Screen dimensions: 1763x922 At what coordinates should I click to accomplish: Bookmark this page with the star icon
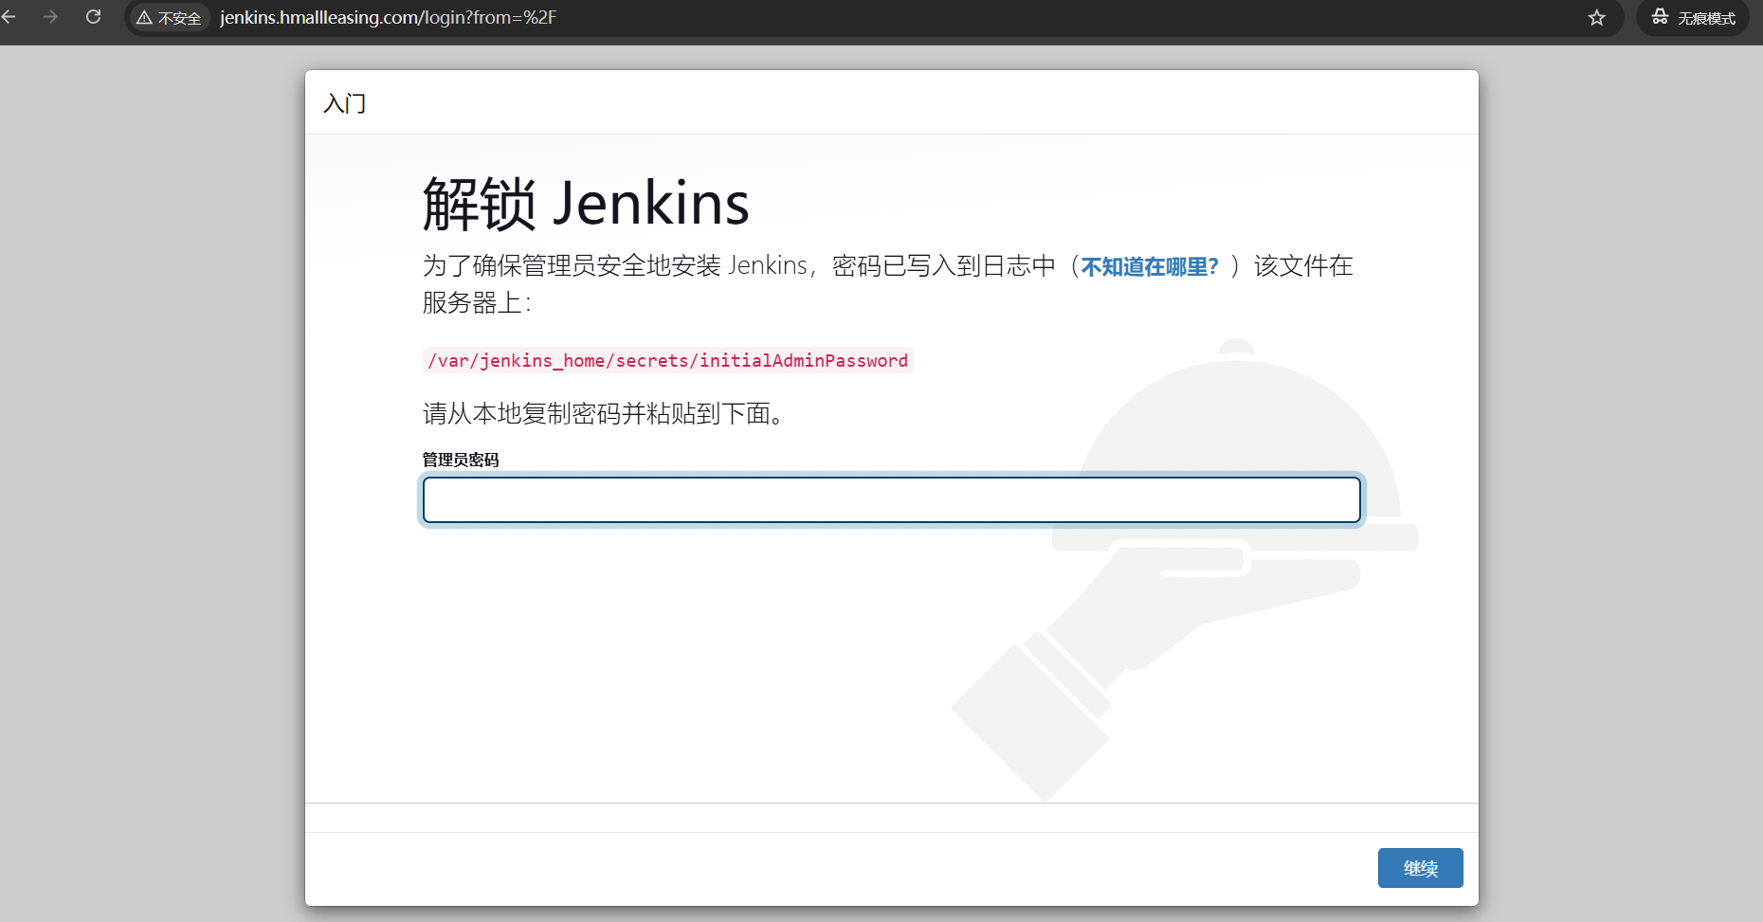[x=1597, y=18]
